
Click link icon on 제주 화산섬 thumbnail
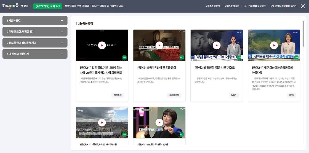click(x=296, y=58)
